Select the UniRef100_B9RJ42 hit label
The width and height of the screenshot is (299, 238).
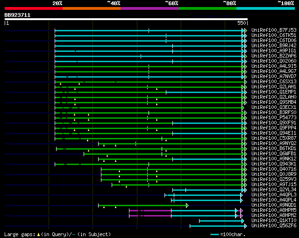tap(274, 46)
